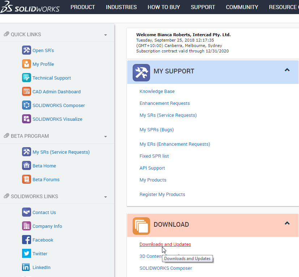Click the paperclip icon beside Quick Links

click(x=7, y=34)
